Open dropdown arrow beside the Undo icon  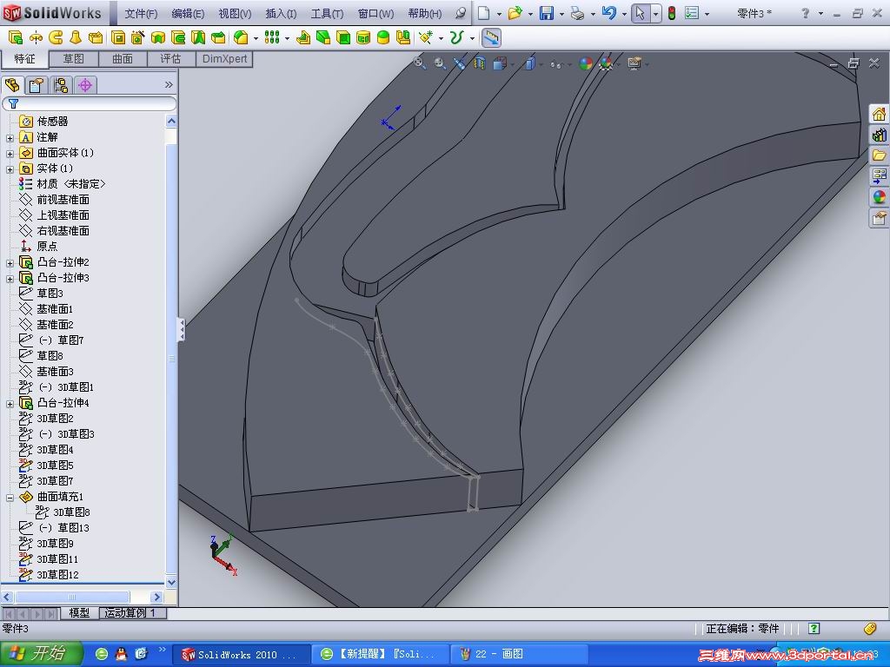pos(624,14)
